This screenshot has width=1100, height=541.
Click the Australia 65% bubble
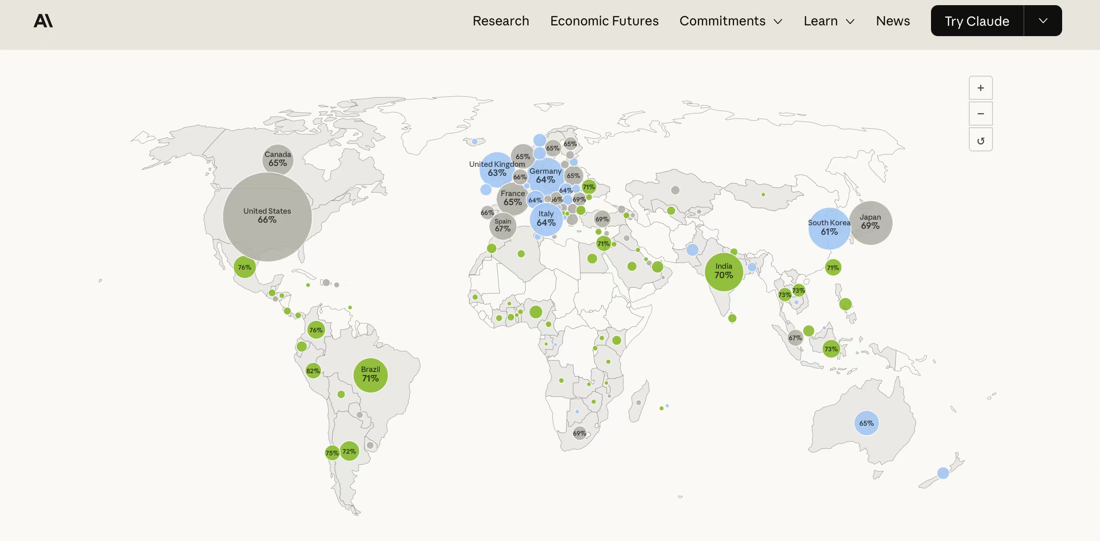(866, 423)
